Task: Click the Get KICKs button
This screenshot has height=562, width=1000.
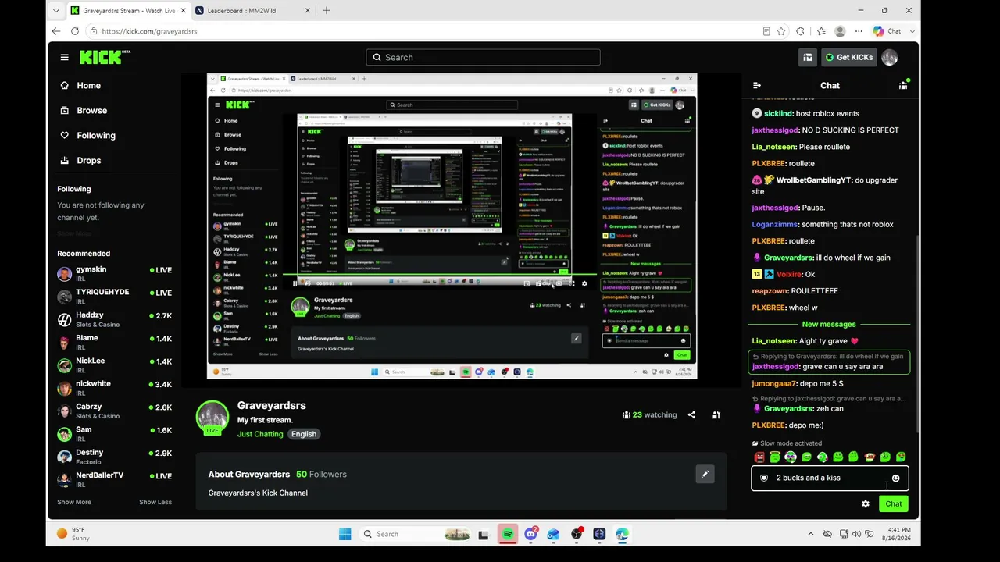Action: (849, 57)
